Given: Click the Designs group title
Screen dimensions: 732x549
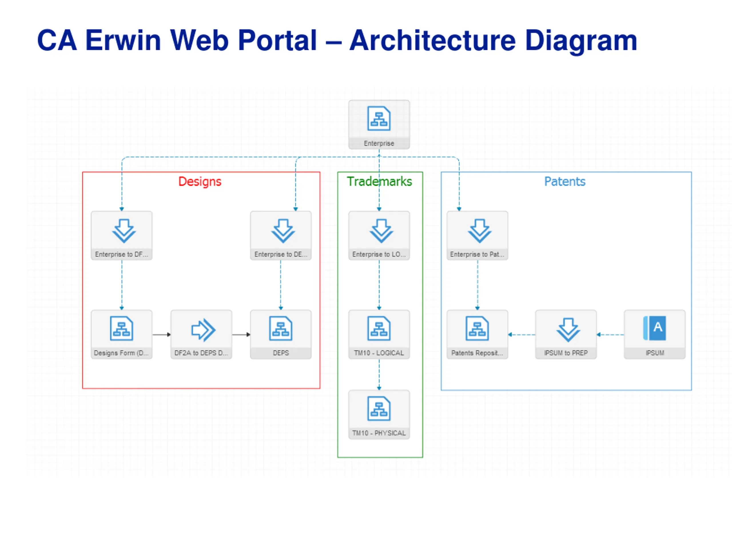Looking at the screenshot, I should (200, 182).
